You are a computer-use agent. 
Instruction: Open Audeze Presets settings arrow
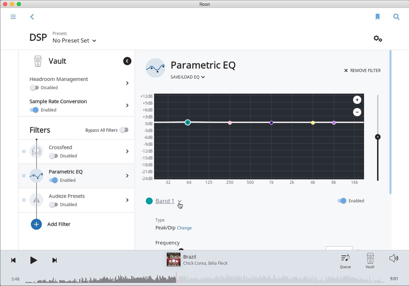point(127,200)
